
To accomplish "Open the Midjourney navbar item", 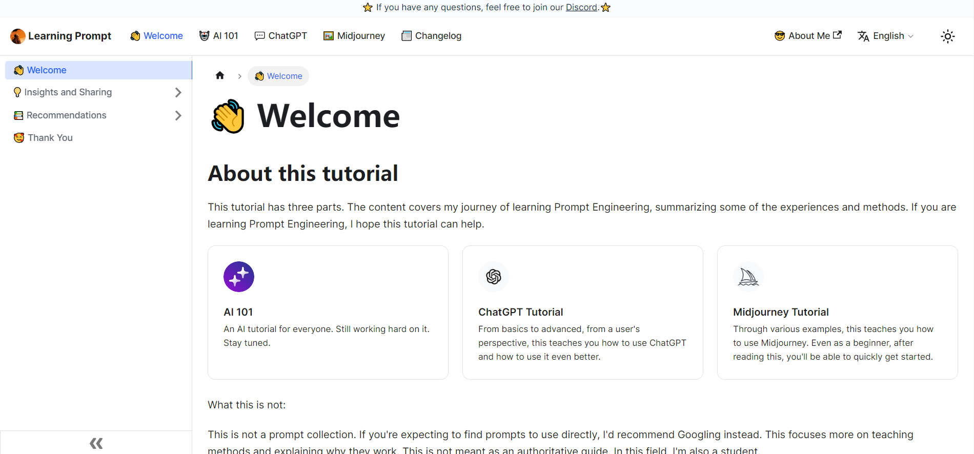I will (x=354, y=36).
